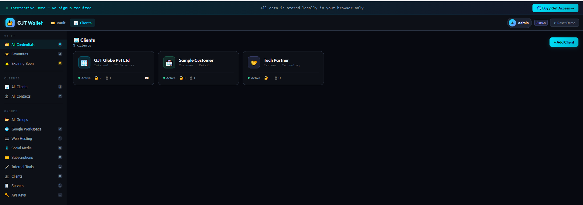Click the All Credentials count badge 6
This screenshot has height=205, width=583.
pyautogui.click(x=60, y=44)
